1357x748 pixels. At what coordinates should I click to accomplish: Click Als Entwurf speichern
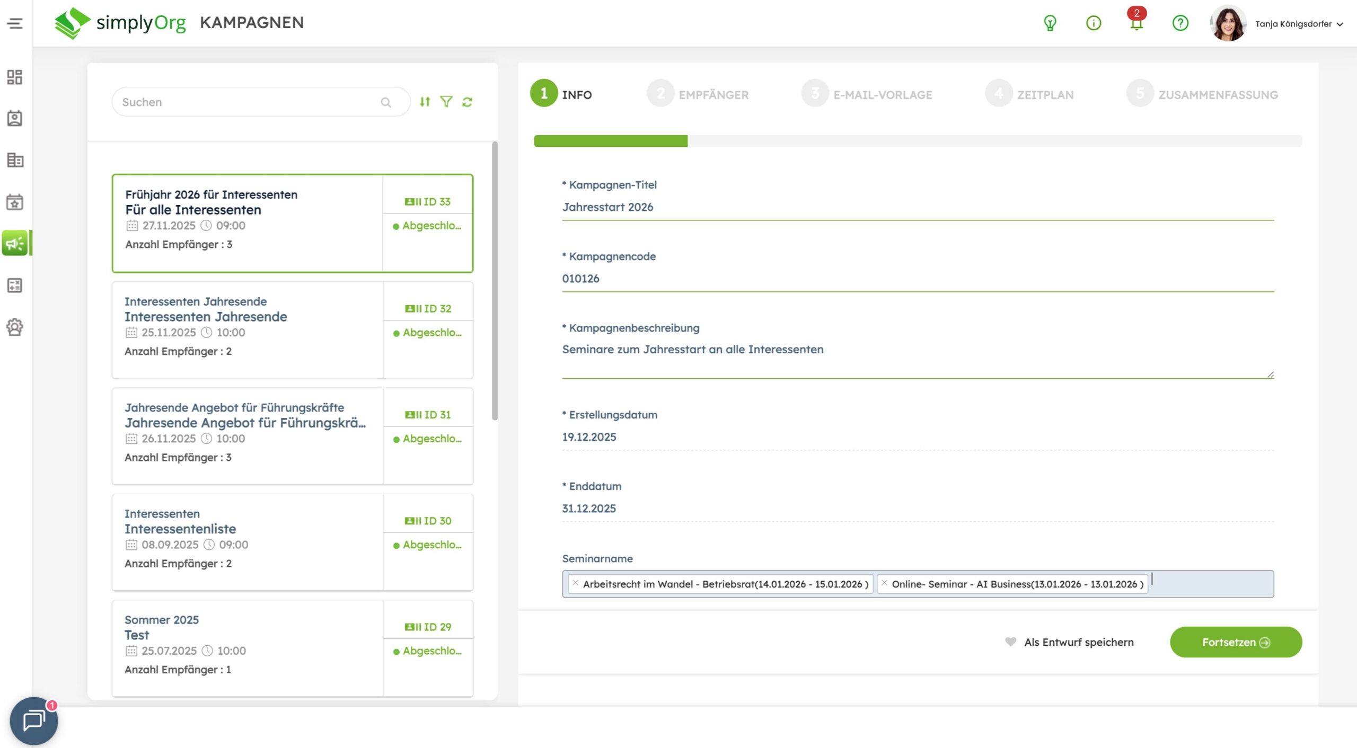pos(1078,642)
